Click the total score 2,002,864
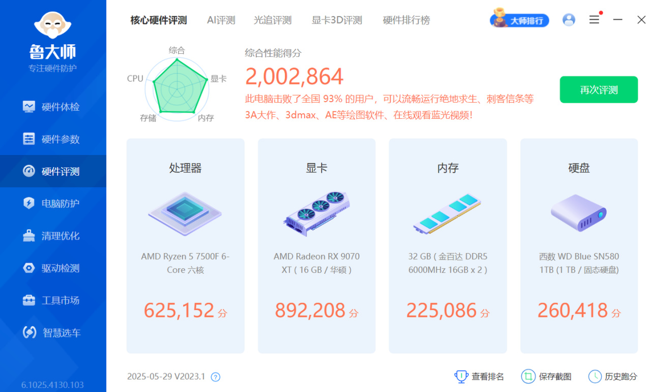The width and height of the screenshot is (651, 392). pos(294,77)
